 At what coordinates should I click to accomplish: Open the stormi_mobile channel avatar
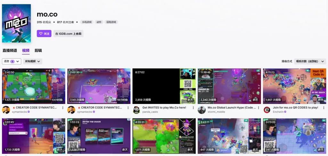coord(202,110)
